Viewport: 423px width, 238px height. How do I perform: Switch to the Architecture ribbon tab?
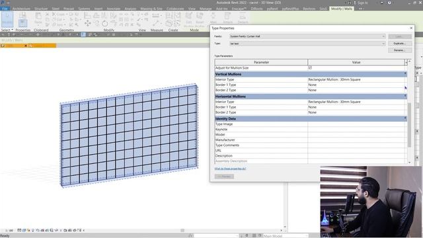coord(21,9)
